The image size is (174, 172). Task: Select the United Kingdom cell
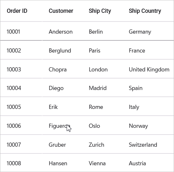click(x=148, y=69)
